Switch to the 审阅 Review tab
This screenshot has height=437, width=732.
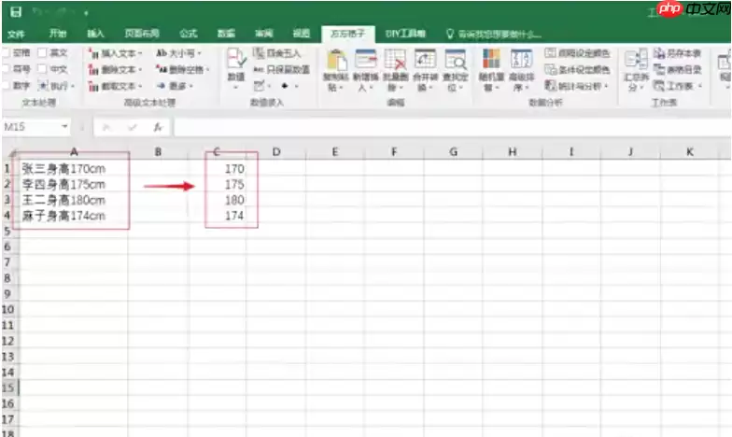coord(263,34)
